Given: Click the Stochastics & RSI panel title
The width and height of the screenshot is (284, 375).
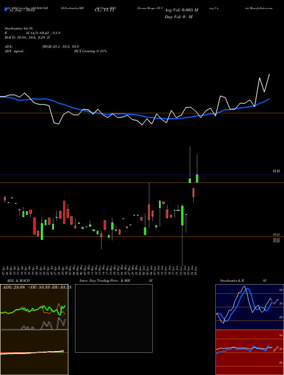Looking at the screenshot, I should coord(243,281).
